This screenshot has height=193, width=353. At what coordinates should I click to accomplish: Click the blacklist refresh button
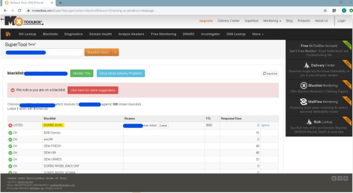[270, 74]
